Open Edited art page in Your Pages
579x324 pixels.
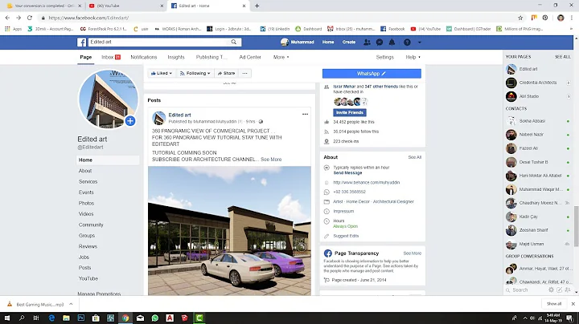click(x=528, y=69)
